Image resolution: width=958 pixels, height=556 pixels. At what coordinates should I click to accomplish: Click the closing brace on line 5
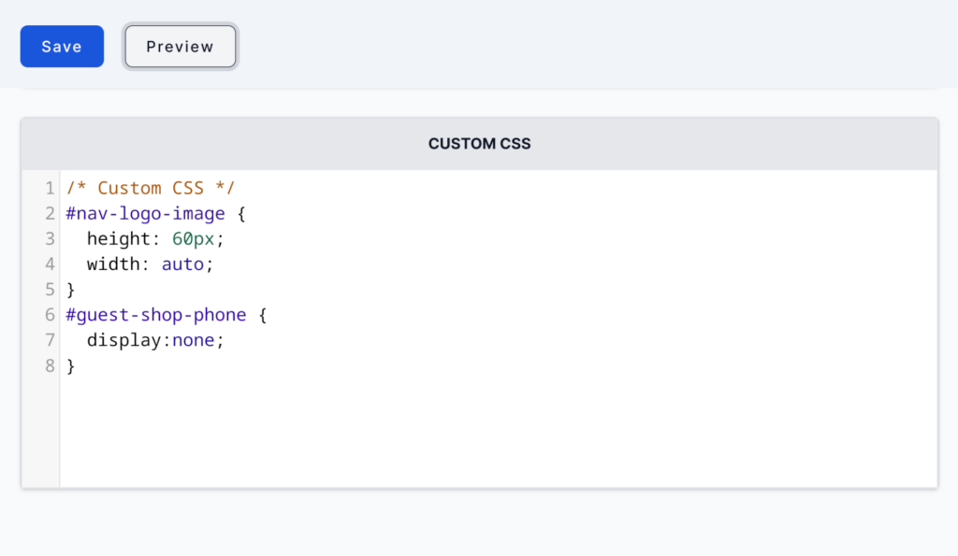coord(71,290)
